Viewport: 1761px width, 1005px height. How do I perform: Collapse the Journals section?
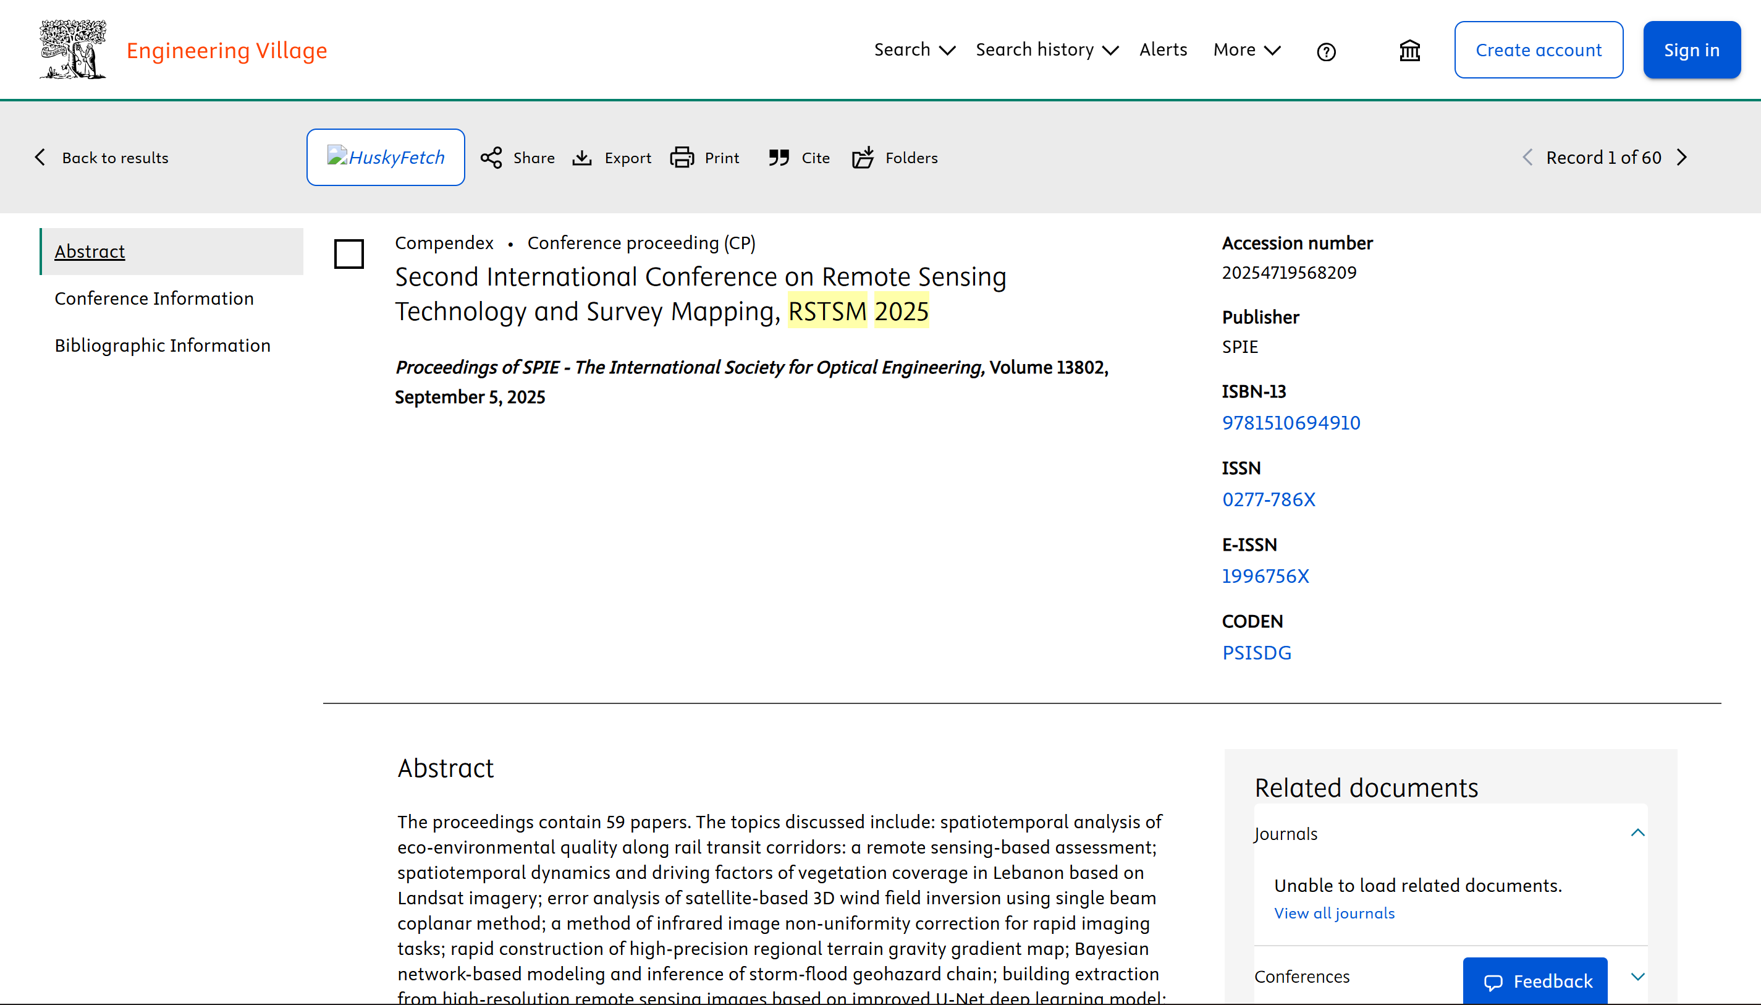[x=1637, y=833]
